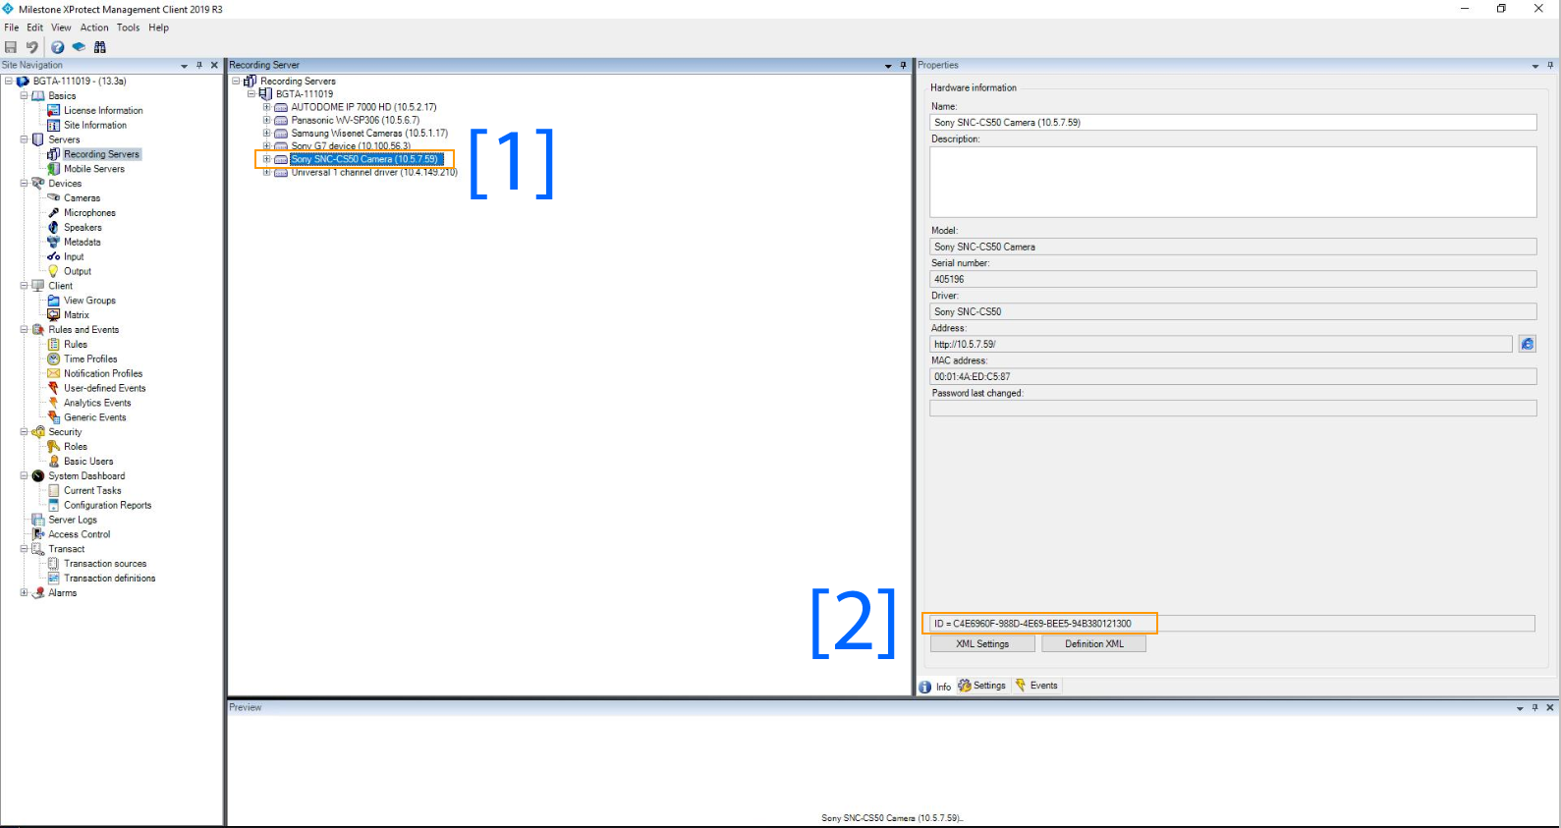
Task: Click the Transaction sources icon
Action: coord(54,564)
